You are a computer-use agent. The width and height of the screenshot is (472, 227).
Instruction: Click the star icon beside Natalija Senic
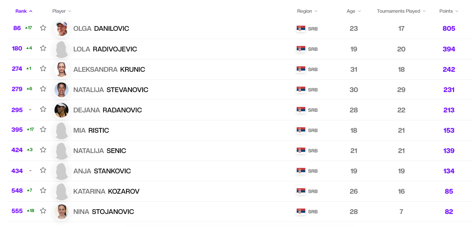click(43, 150)
